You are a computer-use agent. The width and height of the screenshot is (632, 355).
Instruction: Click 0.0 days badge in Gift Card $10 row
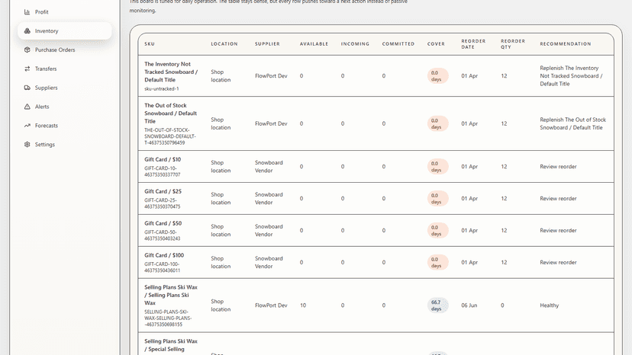(437, 167)
